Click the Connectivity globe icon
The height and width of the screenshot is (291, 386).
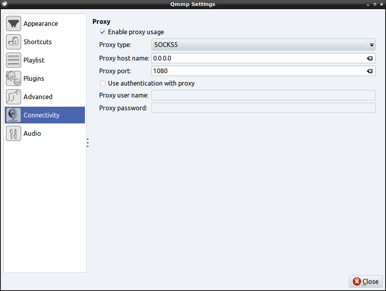[14, 115]
